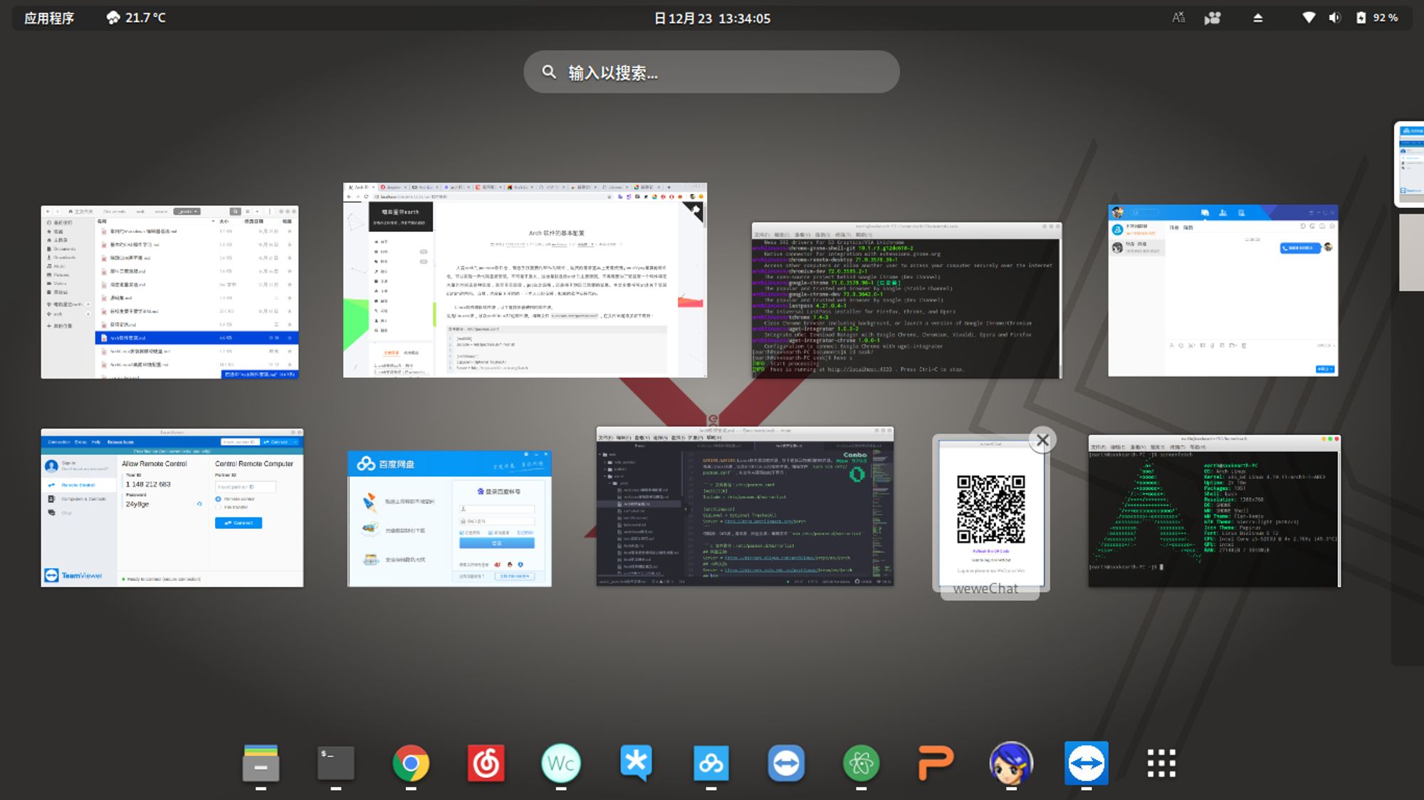Switch to the 百度网盘 window thumbnail
1424x800 pixels.
click(449, 518)
